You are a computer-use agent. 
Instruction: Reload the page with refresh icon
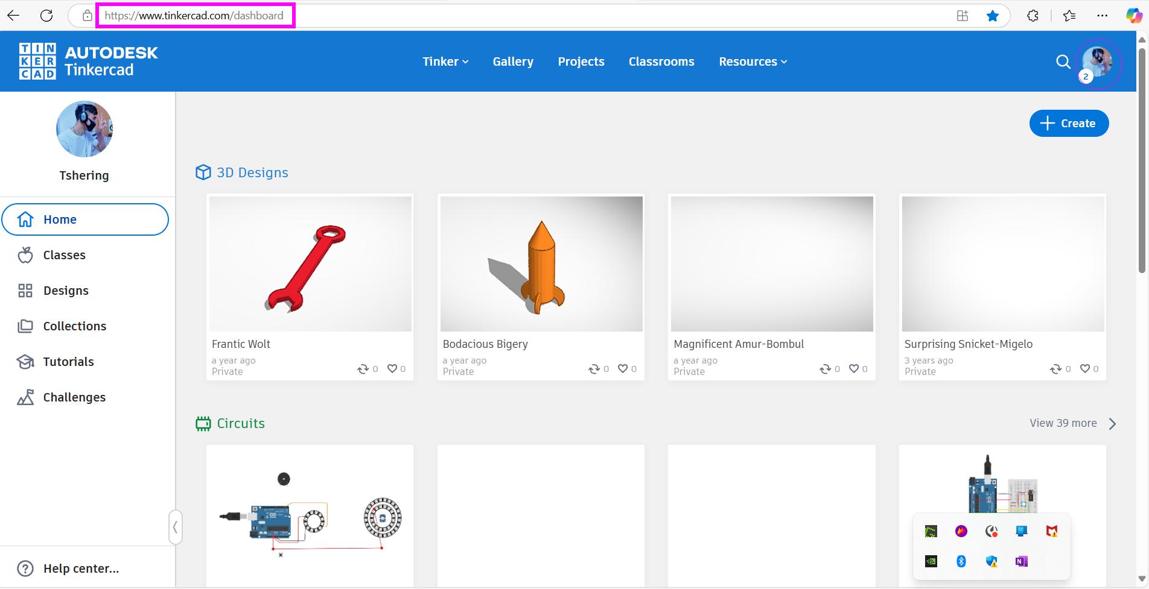point(46,16)
